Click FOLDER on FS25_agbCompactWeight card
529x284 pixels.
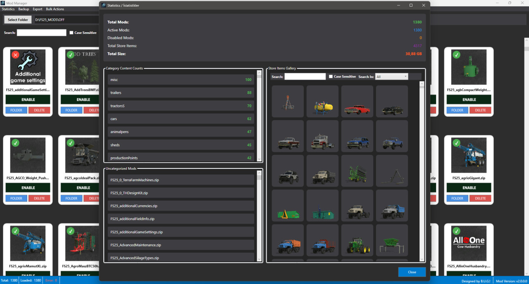458,110
